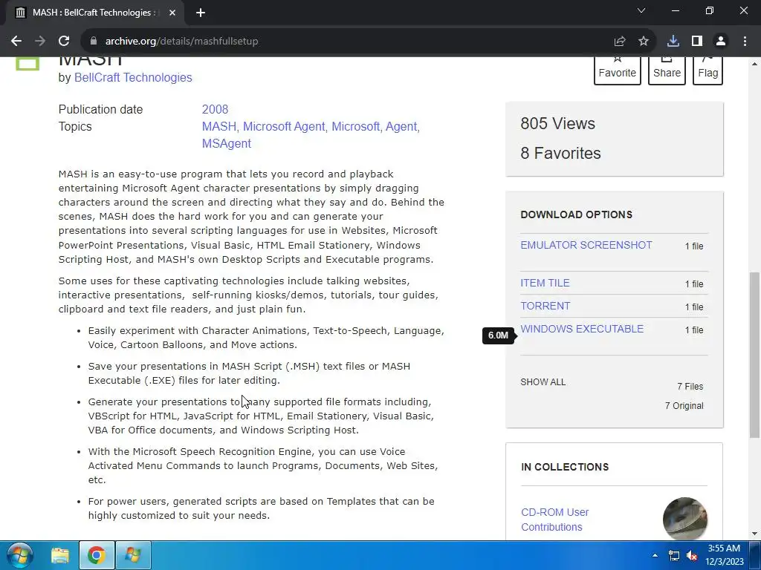This screenshot has height=570, width=761.
Task: Open Chrome downloads icon
Action: point(673,42)
